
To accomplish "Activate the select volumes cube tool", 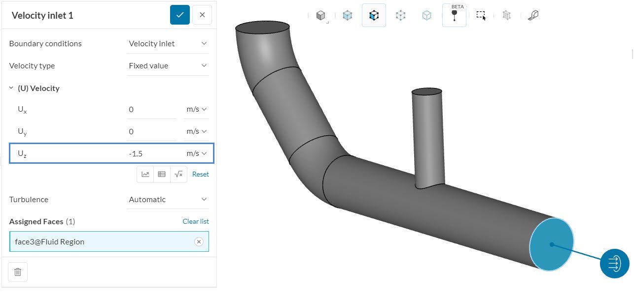I will click(348, 16).
